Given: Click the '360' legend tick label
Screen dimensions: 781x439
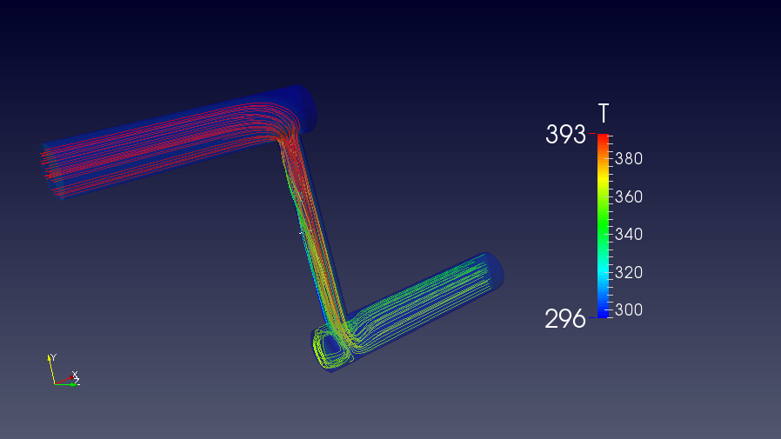Looking at the screenshot, I should [629, 196].
